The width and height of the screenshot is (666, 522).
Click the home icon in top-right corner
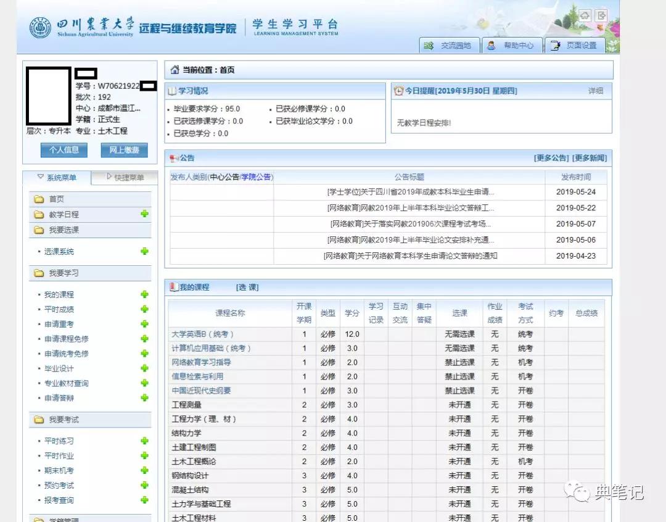pos(585,15)
